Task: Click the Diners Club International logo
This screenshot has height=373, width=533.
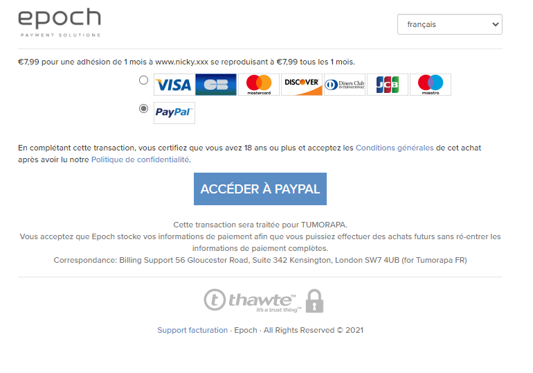Action: click(x=345, y=85)
